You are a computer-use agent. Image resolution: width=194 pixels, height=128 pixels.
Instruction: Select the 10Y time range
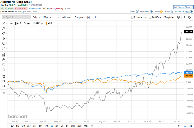click(73, 126)
